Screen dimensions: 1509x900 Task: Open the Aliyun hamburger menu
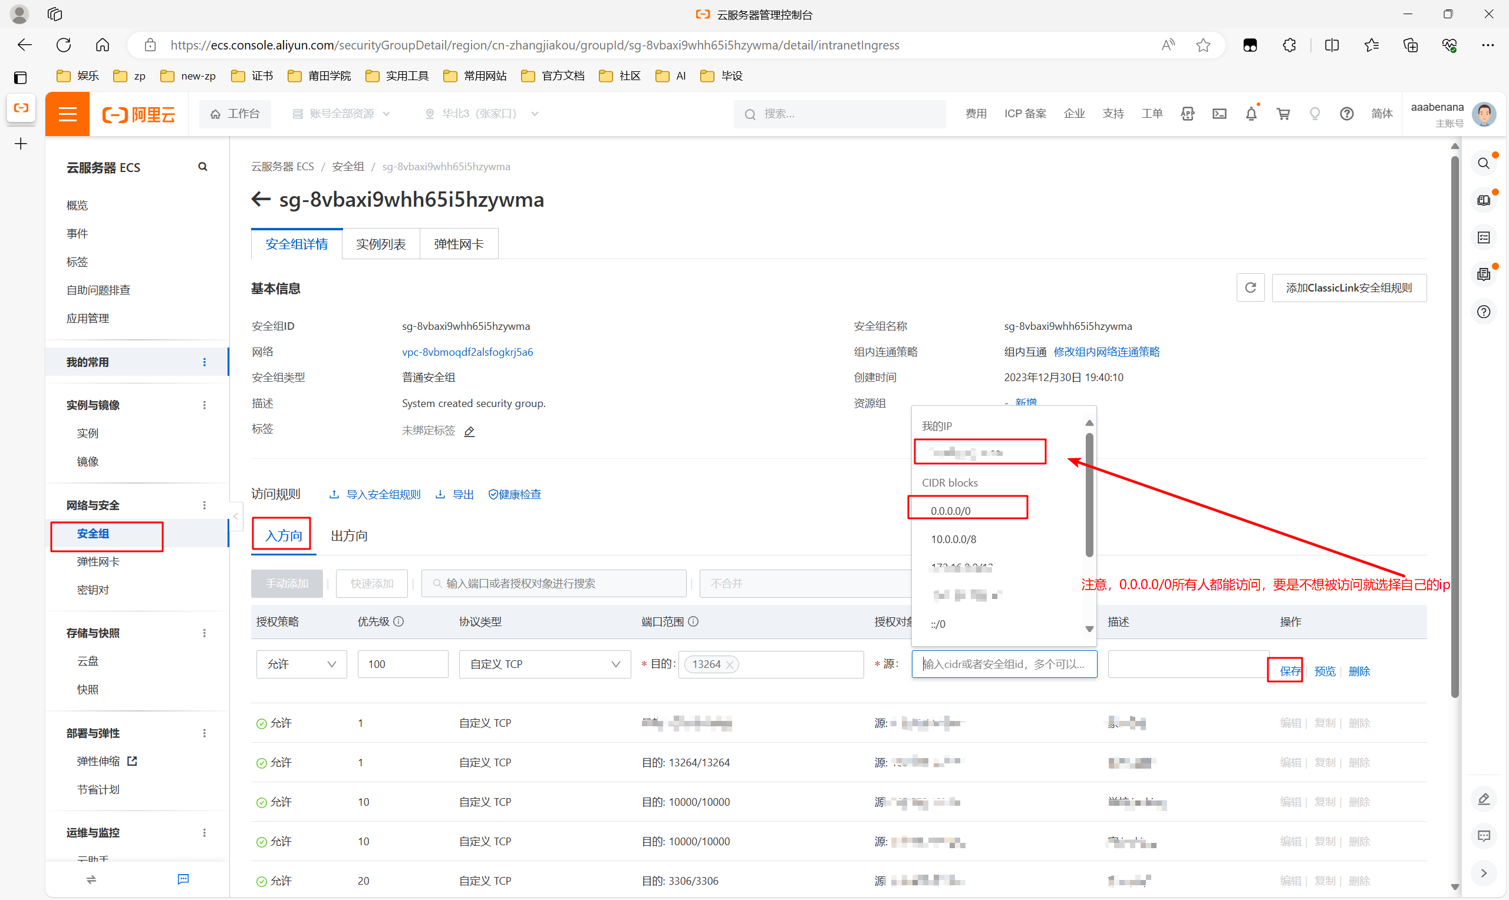67,114
